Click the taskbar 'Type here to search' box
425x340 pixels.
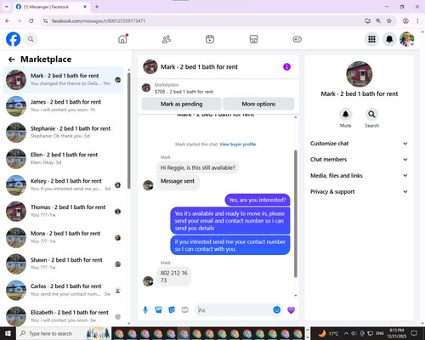(63, 333)
